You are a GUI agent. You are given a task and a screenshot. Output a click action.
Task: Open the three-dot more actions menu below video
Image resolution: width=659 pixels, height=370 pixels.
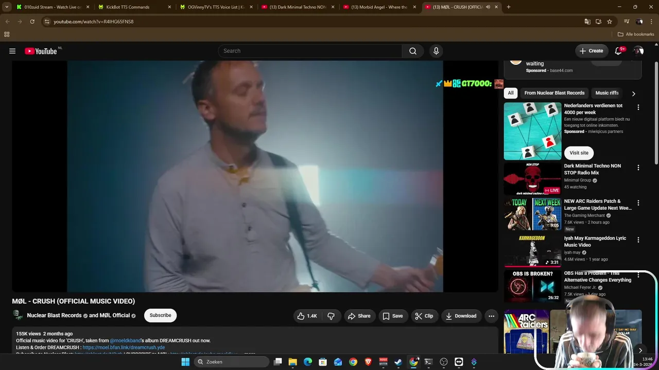(x=492, y=316)
